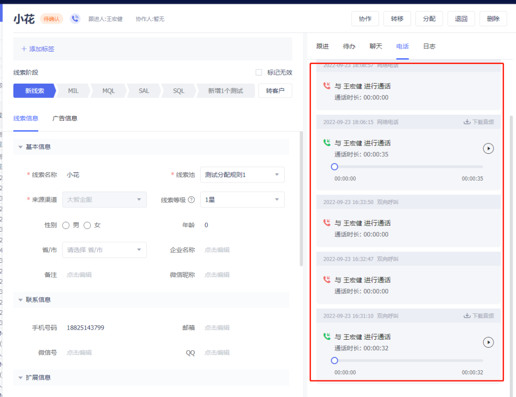Click the help icon next to 线索等级
The width and height of the screenshot is (516, 397).
tap(191, 200)
